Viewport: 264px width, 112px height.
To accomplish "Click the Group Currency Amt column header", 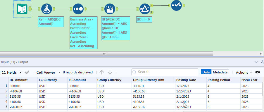I will click(x=153, y=80).
